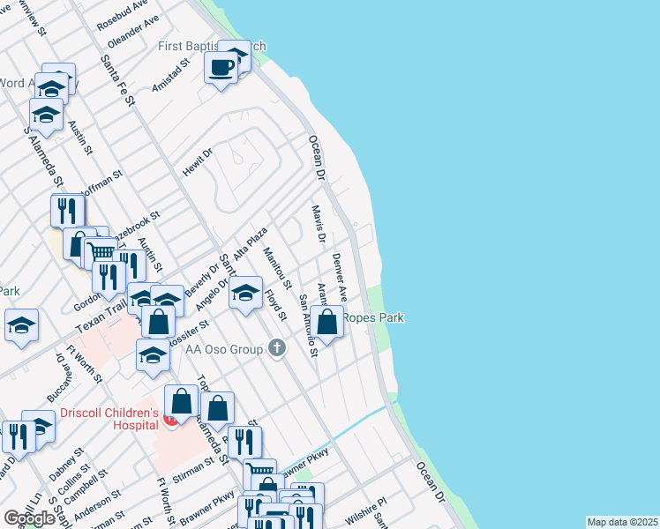Select the Ropes Park label
Screen dimensions: 660x529
pyautogui.click(x=373, y=317)
